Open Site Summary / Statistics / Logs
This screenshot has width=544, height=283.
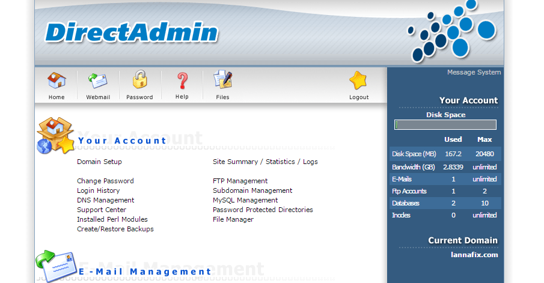265,162
